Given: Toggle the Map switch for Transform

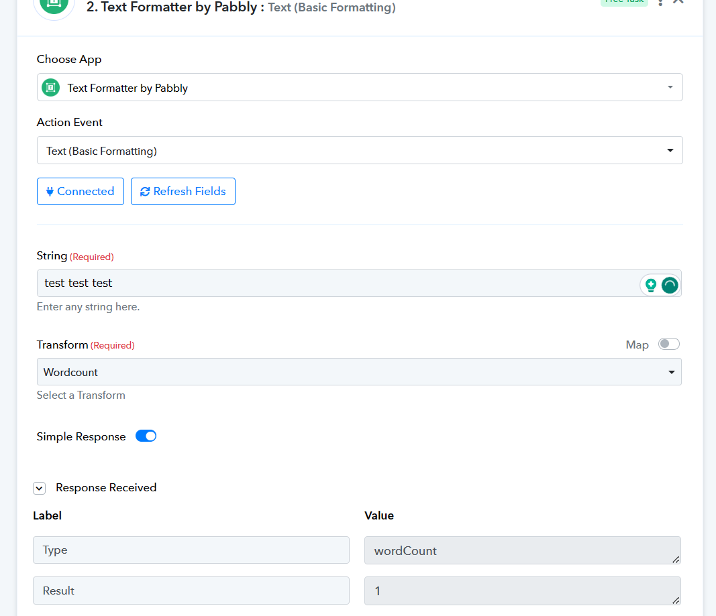Looking at the screenshot, I should point(669,345).
